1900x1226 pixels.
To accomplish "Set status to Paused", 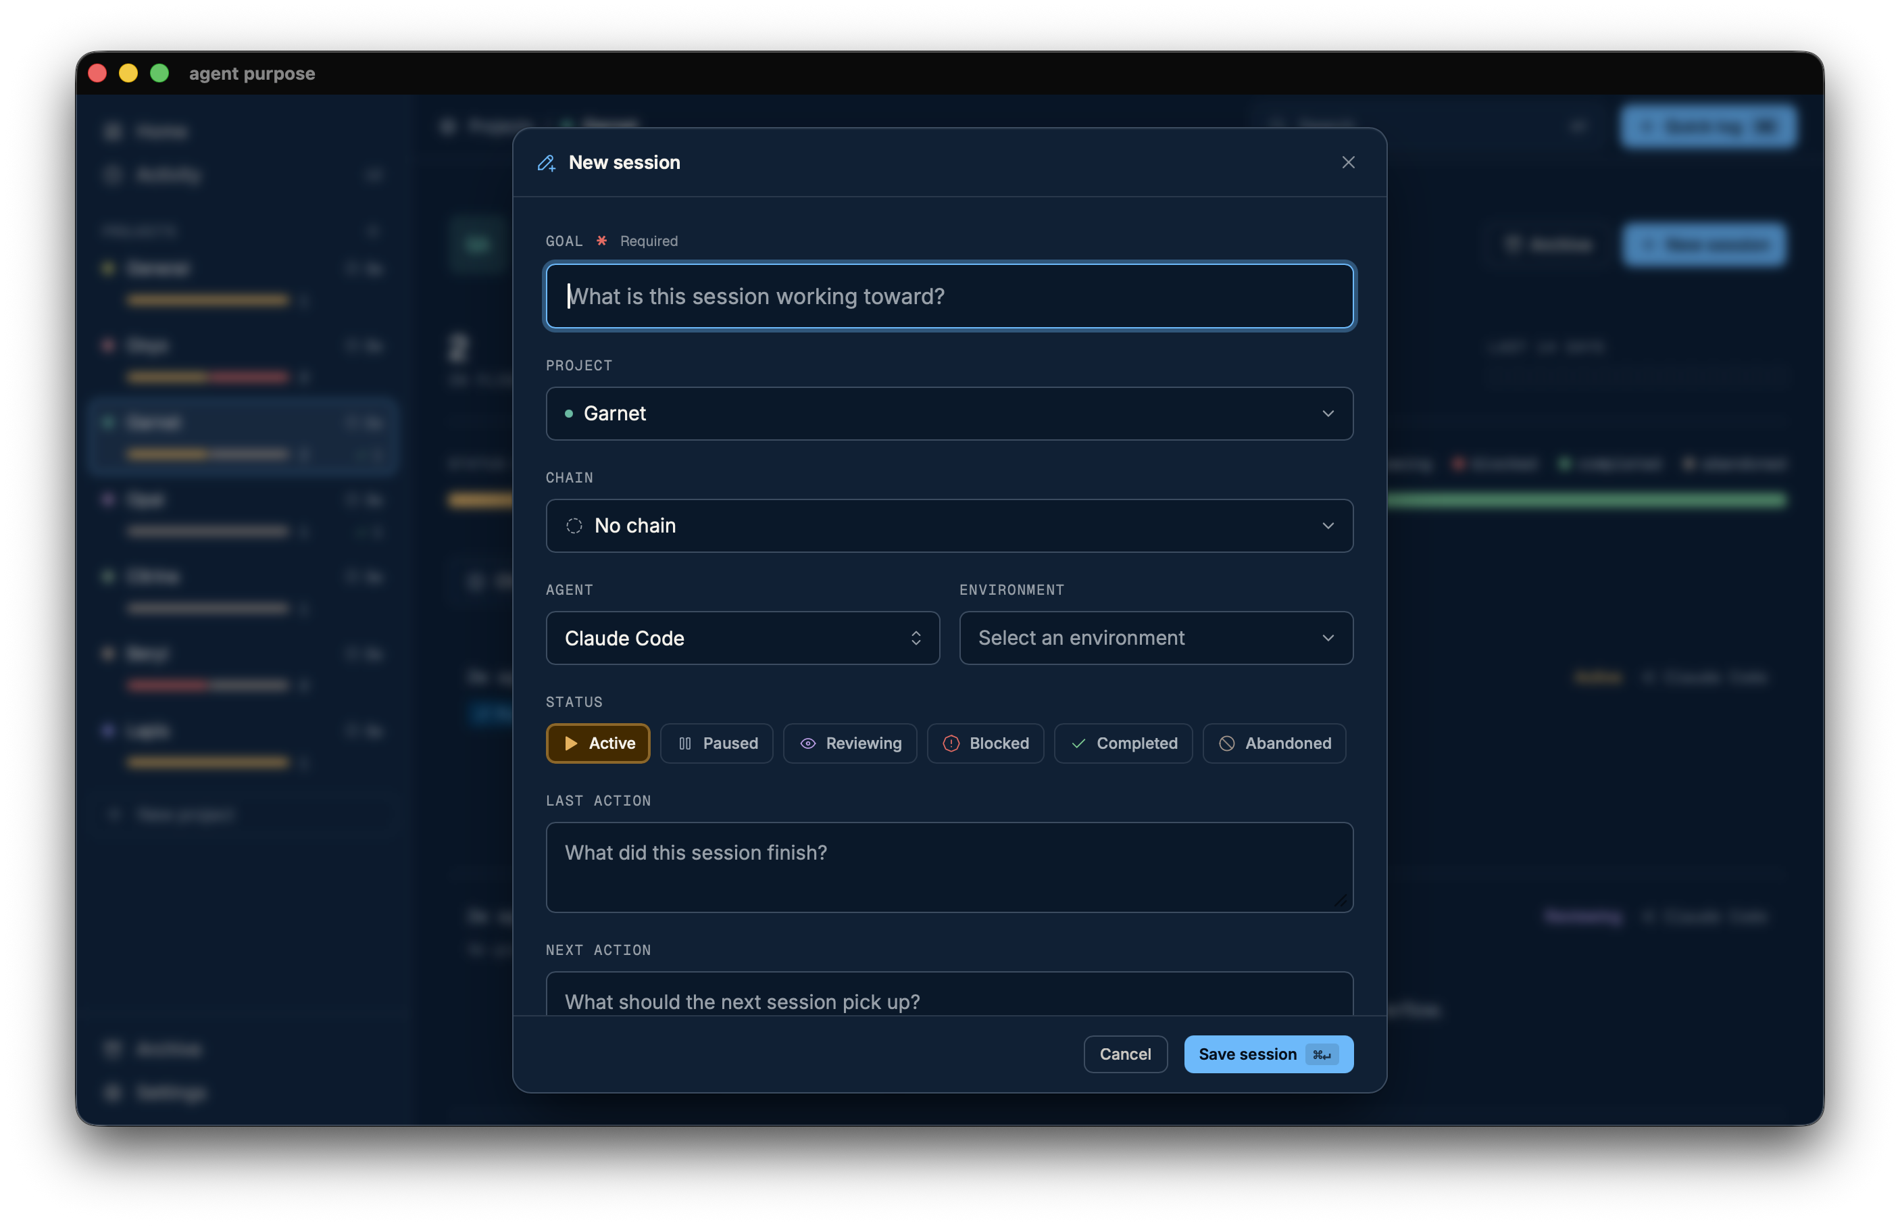I will (716, 743).
